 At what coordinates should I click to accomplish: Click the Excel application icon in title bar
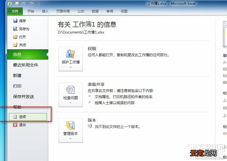(10, 4)
